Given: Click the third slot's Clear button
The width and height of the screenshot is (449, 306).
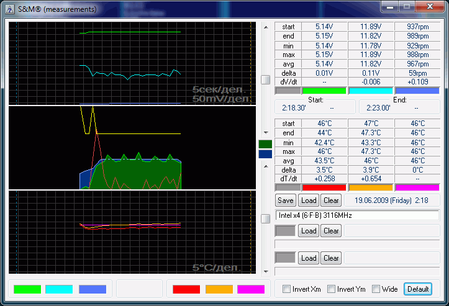Looking at the screenshot, I should click(331, 258).
